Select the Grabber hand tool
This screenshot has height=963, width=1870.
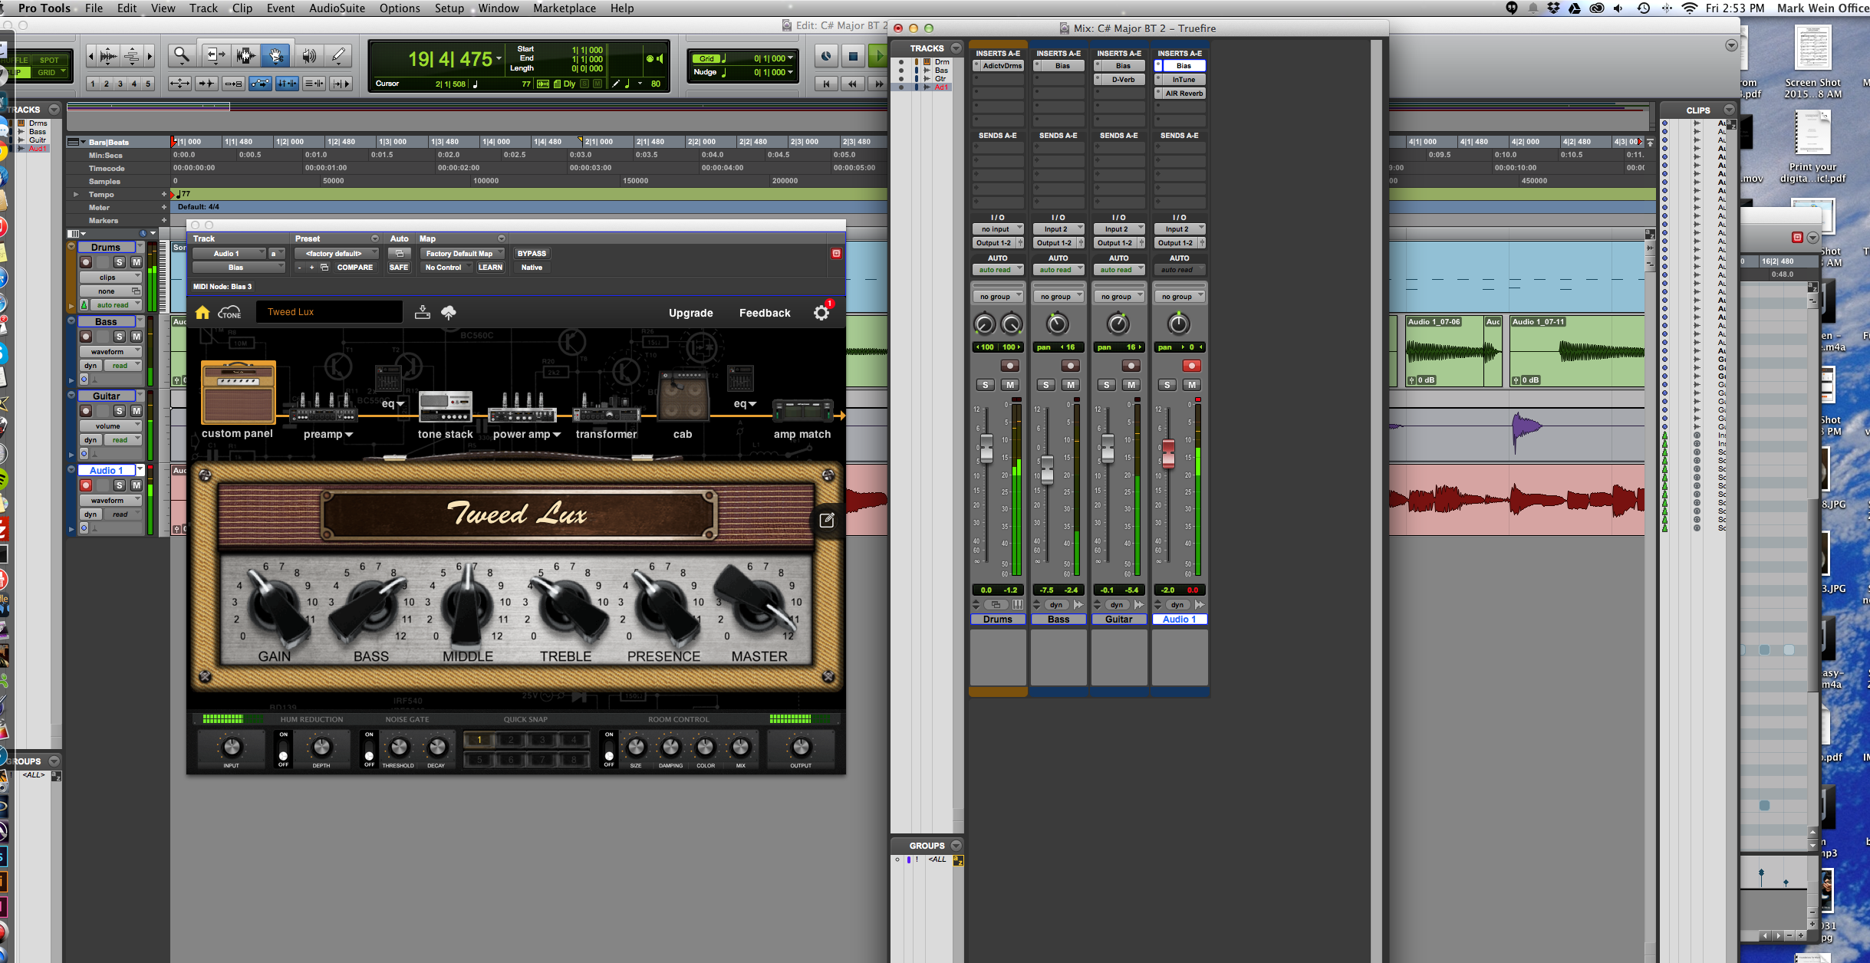(x=275, y=55)
